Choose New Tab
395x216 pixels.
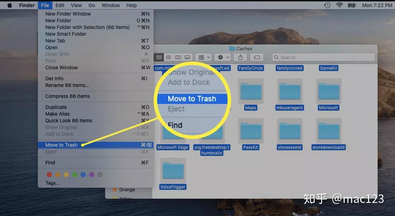(x=96, y=41)
